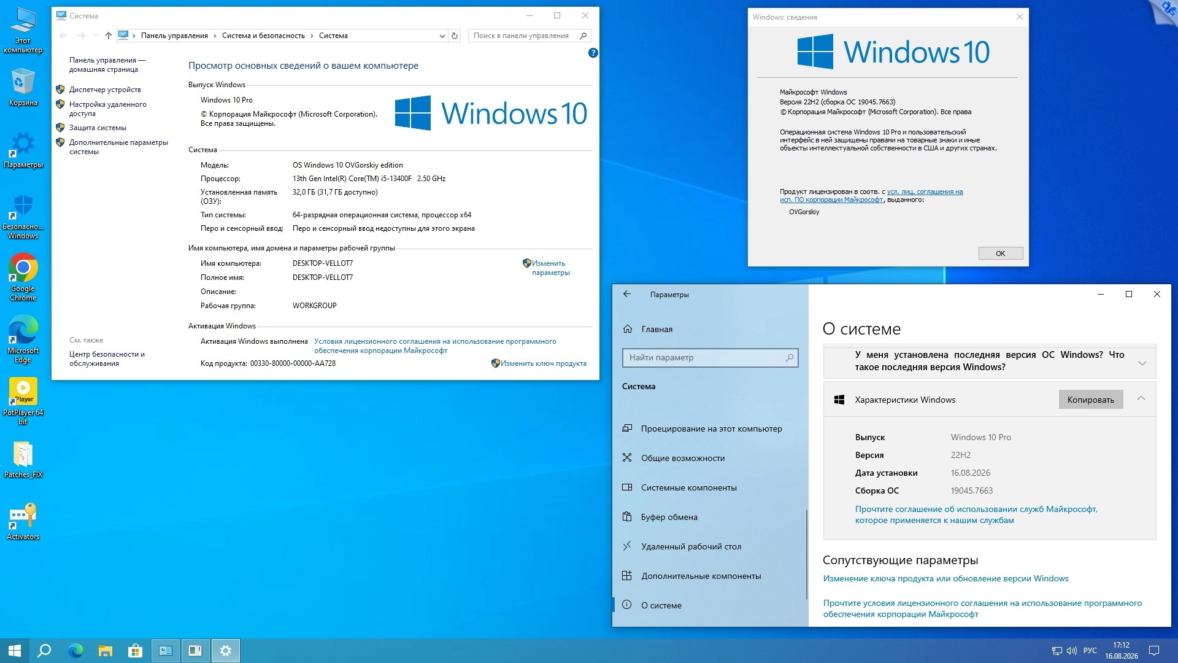This screenshot has height=663, width=1178.
Task: Refresh the Система control panel page
Action: pos(455,36)
